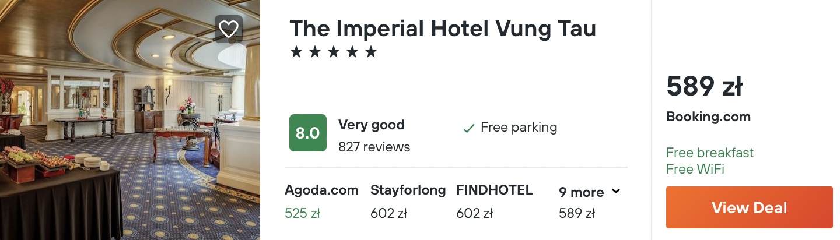Select the Agoda.com provider offer
This screenshot has width=840, height=240.
click(321, 190)
